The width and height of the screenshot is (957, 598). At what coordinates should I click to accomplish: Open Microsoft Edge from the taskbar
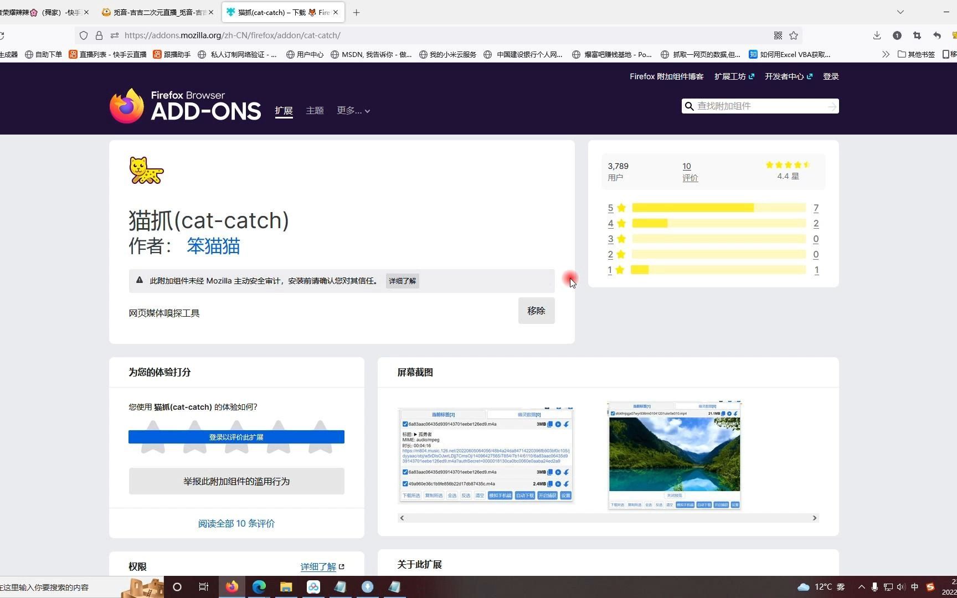[259, 587]
